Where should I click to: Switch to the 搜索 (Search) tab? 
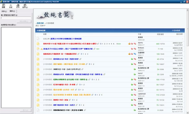(12, 11)
